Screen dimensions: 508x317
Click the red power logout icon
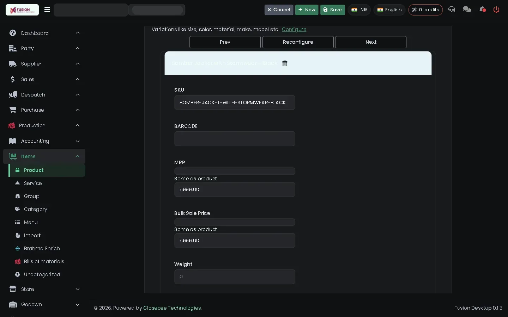coord(496,10)
